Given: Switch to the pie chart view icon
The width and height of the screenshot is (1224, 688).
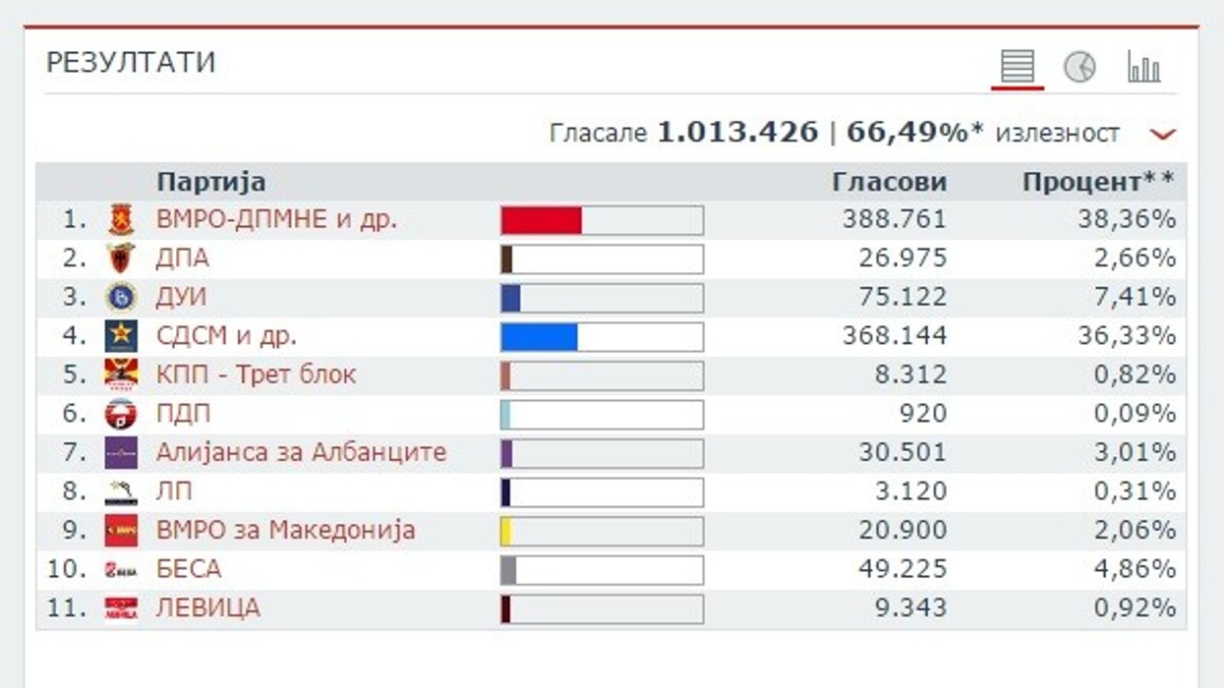Looking at the screenshot, I should [x=1079, y=67].
